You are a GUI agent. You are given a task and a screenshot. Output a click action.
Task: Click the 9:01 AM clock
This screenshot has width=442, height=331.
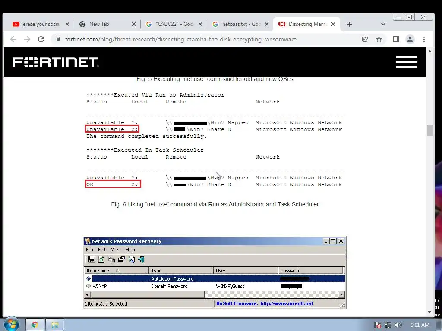point(420,325)
